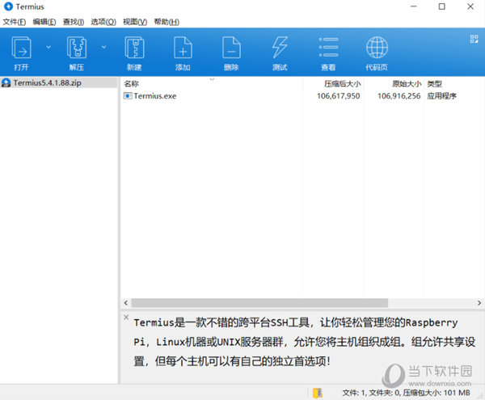Click the zip icon beside Termius5.4.1.88.zip
485x400 pixels.
click(x=6, y=82)
